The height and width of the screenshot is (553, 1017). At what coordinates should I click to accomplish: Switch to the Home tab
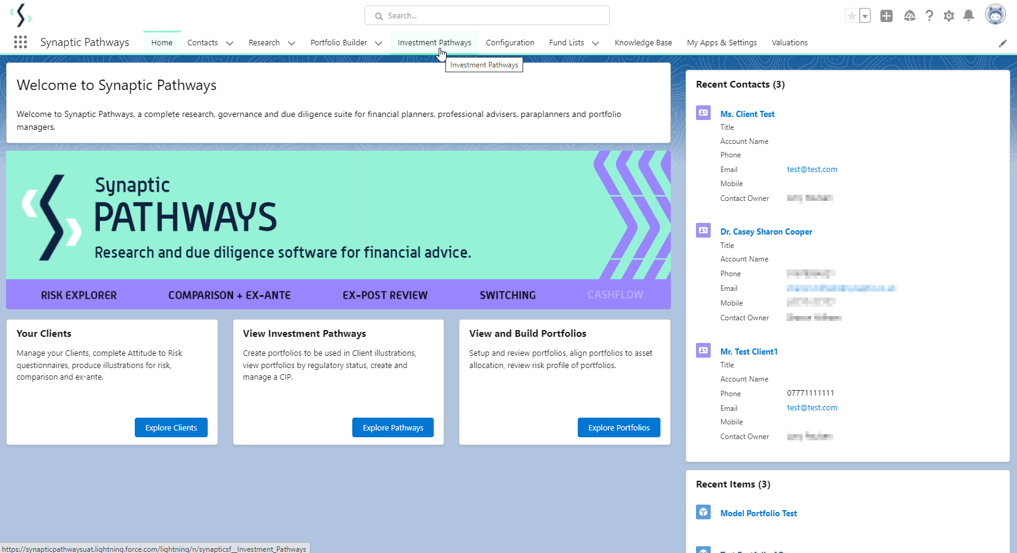tap(162, 43)
